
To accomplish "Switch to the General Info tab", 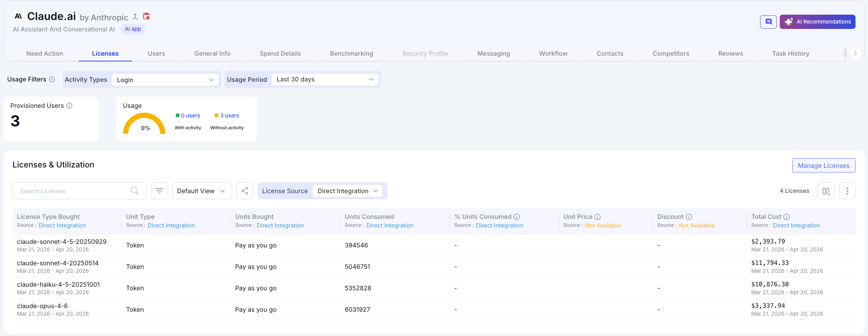I will pos(212,54).
